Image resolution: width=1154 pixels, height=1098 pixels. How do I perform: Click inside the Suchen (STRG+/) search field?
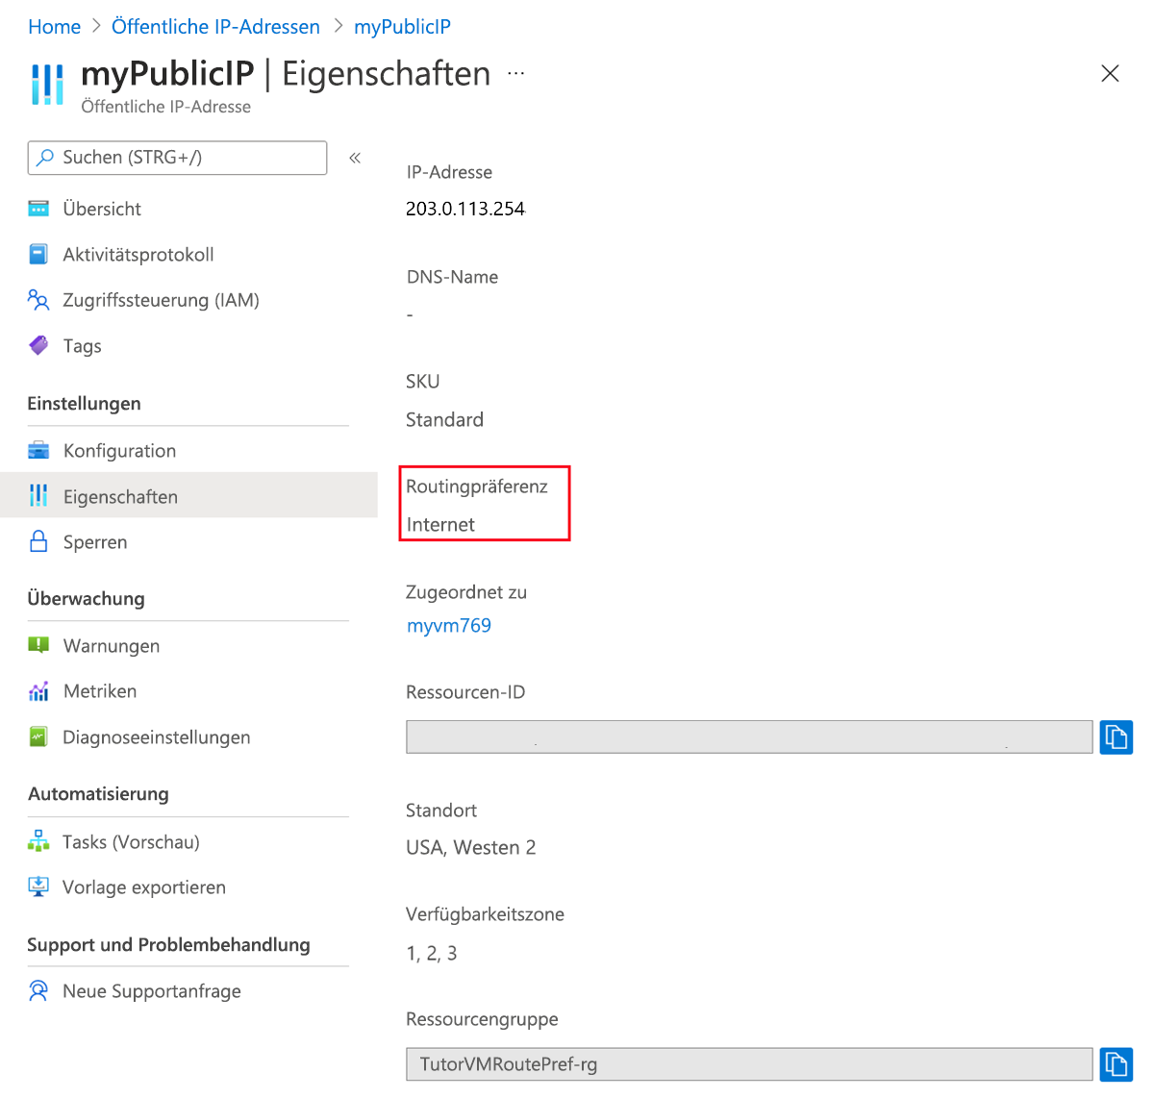177,157
